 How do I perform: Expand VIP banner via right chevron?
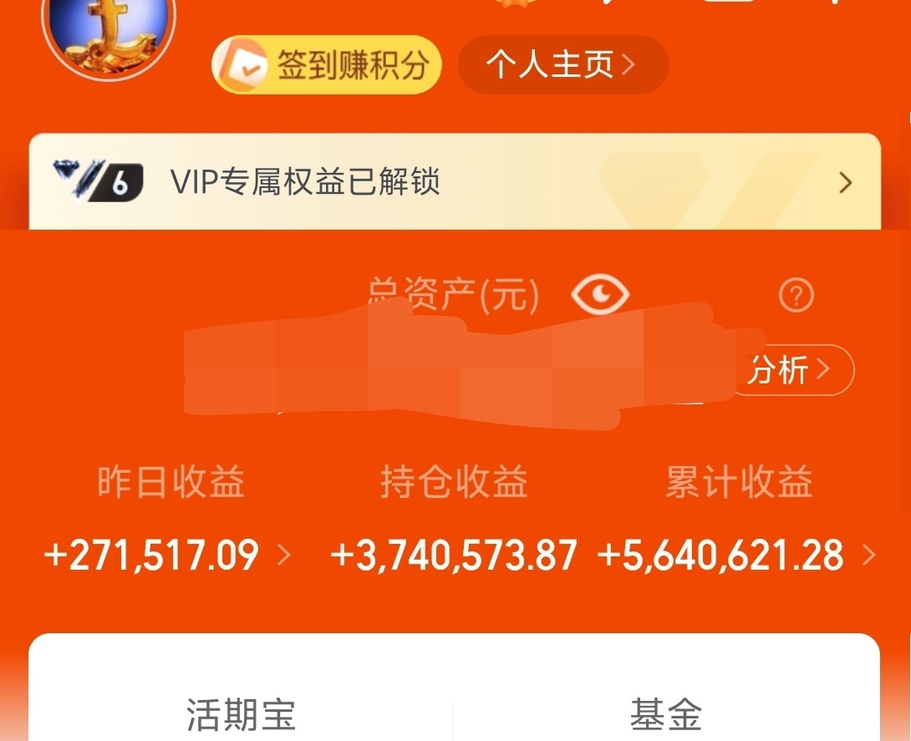click(846, 183)
